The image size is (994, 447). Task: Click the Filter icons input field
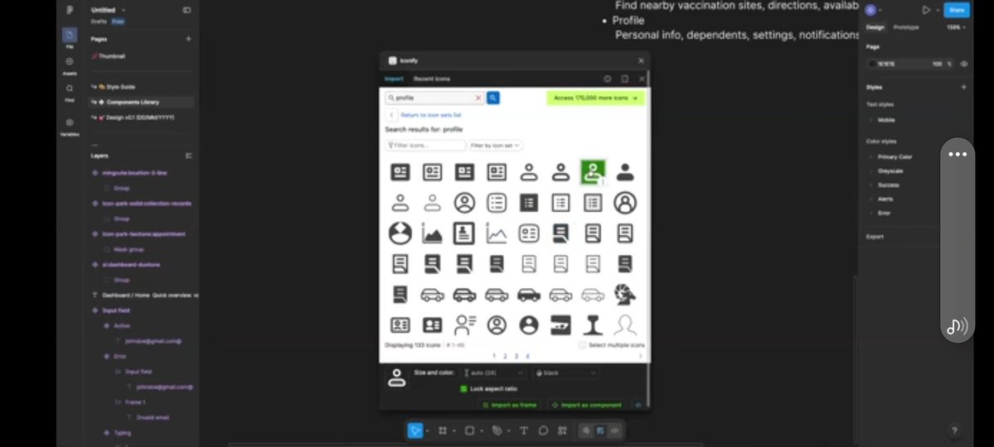click(425, 146)
